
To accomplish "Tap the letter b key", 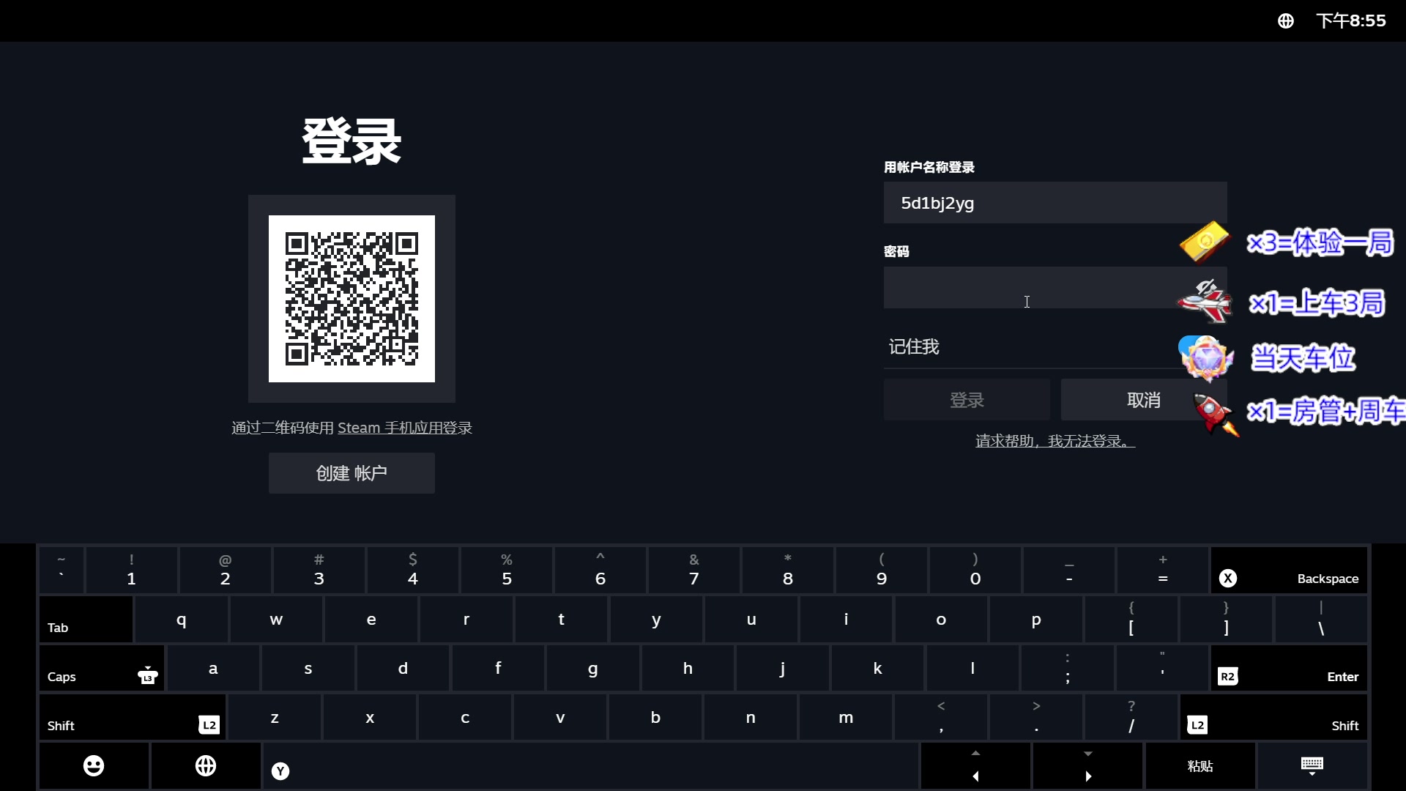I will [x=655, y=718].
